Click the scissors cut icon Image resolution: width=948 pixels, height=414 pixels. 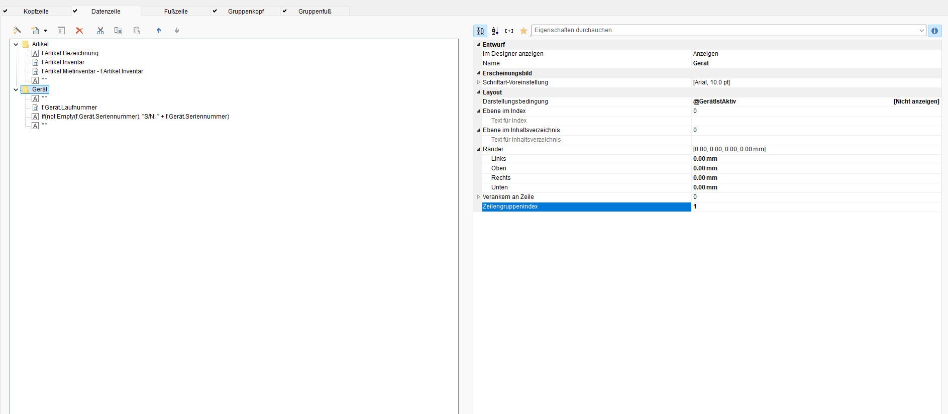pos(100,31)
